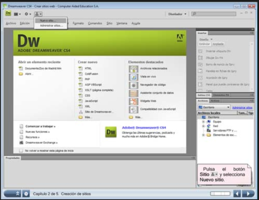Screen dimensions: 259x200
Task: Open the Comandos menu
Action: pos(95,23)
